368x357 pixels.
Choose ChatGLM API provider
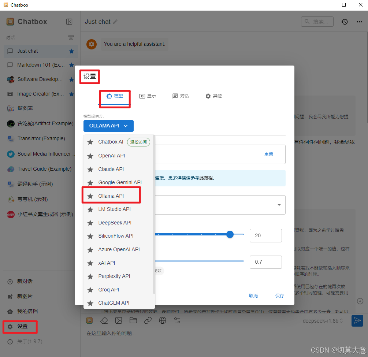coord(118,303)
